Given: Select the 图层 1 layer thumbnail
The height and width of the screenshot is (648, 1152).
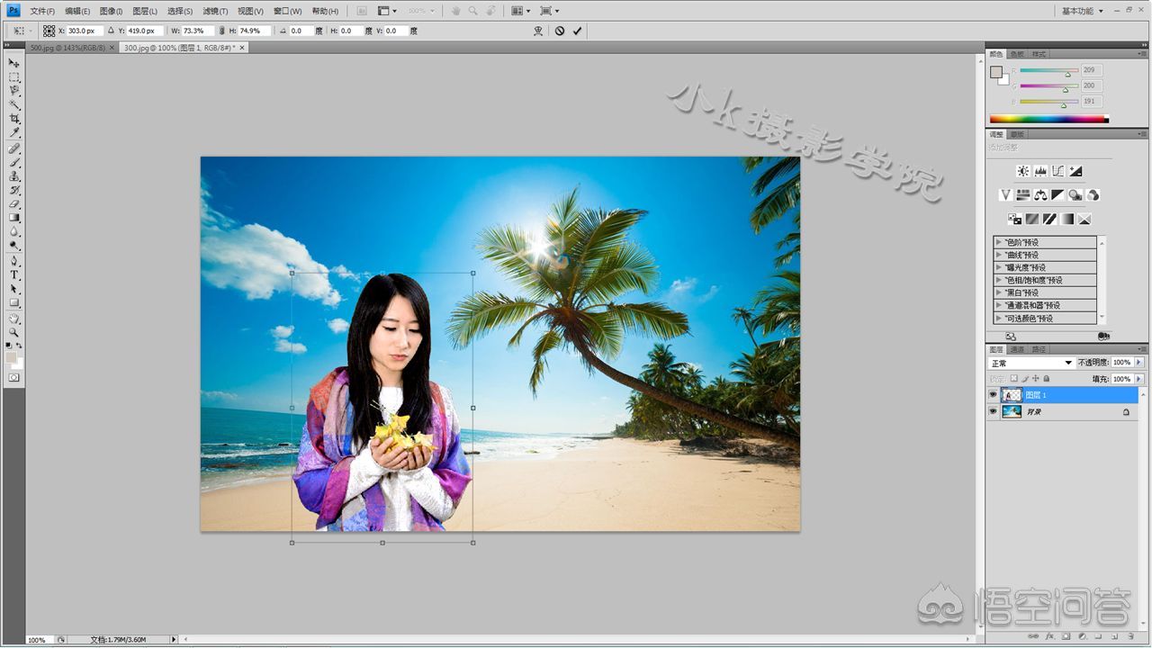Looking at the screenshot, I should [x=1012, y=395].
